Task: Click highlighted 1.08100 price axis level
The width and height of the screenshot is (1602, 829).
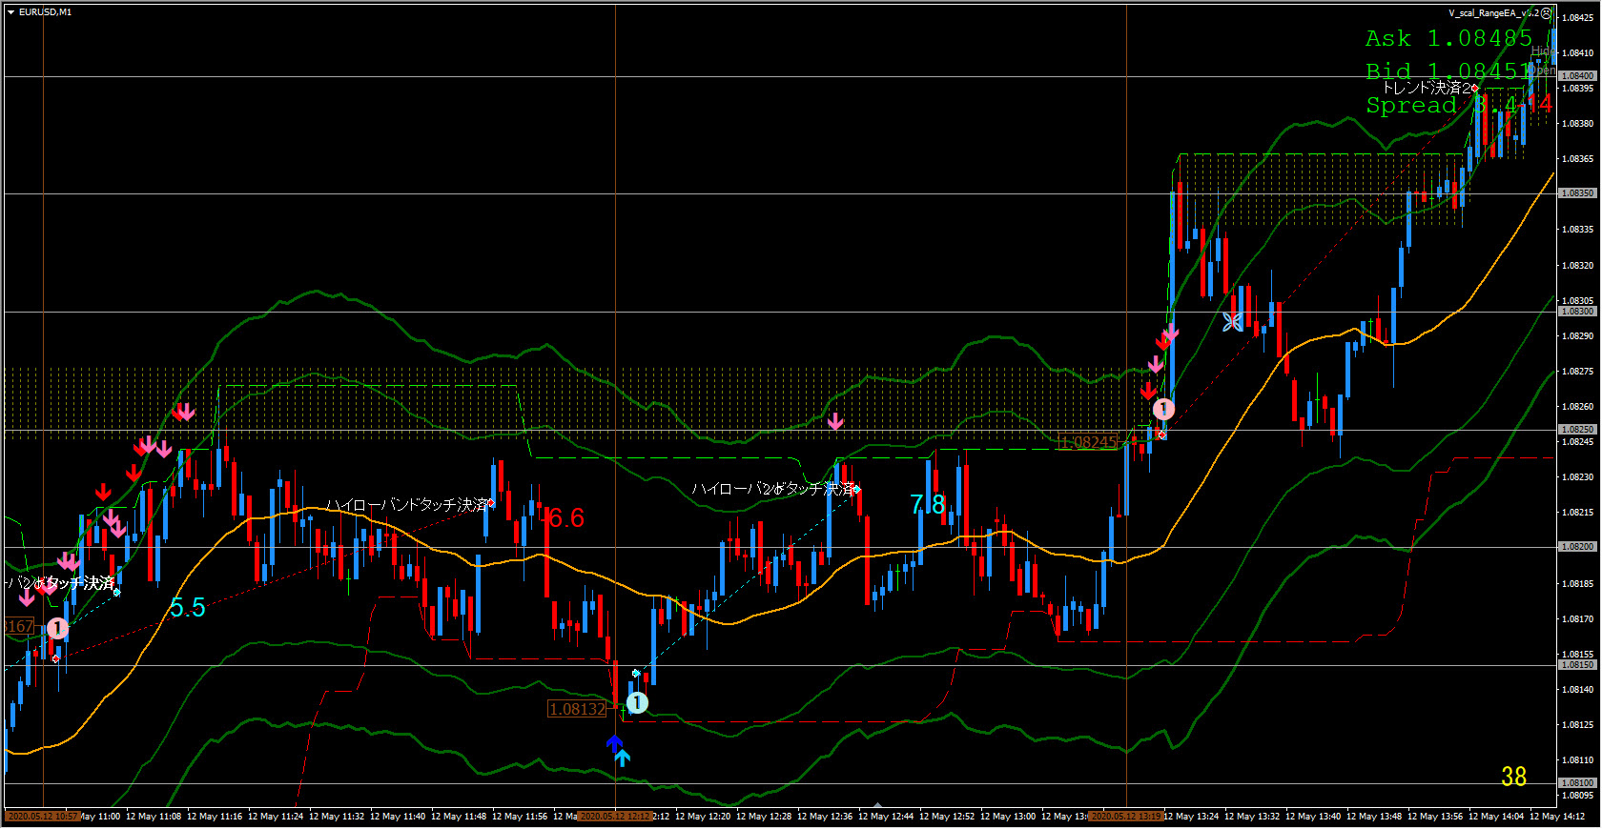Action: (x=1577, y=783)
